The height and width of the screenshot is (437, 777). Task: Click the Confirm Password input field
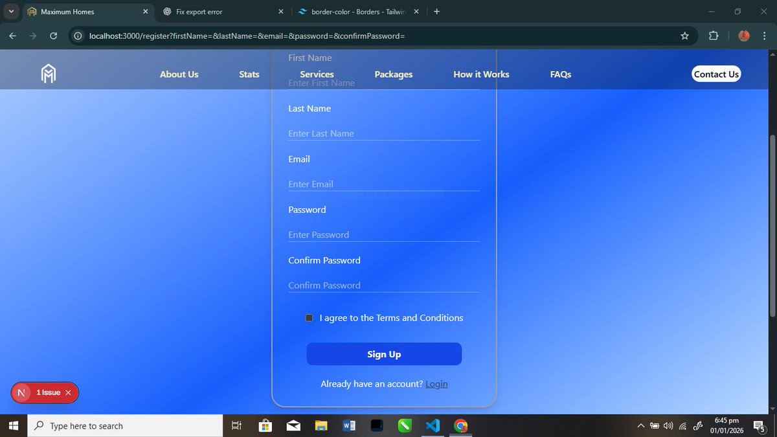[x=384, y=285]
